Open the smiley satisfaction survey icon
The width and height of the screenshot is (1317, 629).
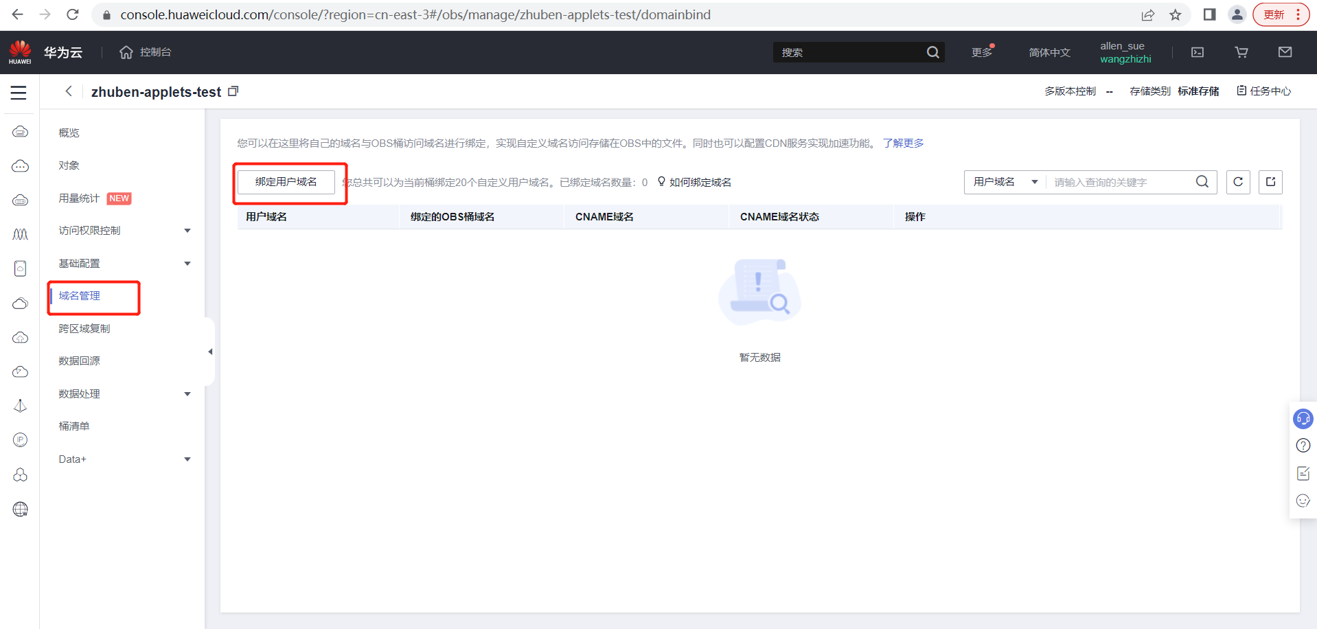pyautogui.click(x=1303, y=501)
